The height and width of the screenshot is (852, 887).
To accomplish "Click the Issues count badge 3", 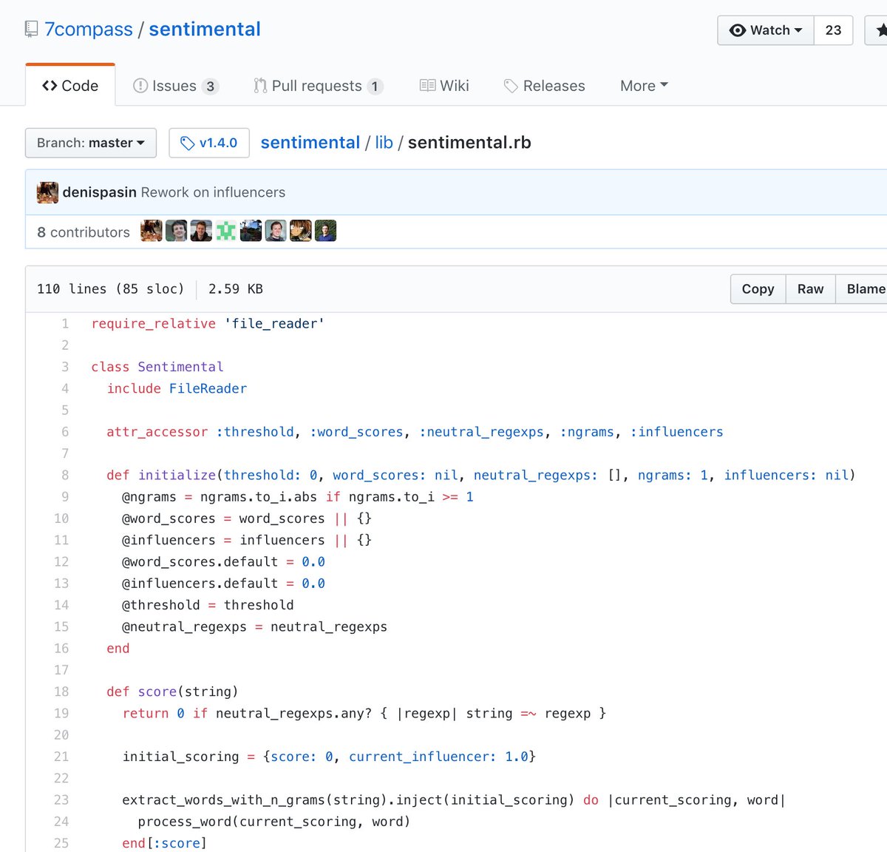I will tap(210, 87).
